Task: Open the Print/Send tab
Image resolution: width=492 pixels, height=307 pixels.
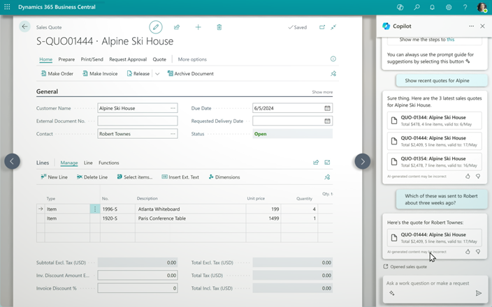Action: coord(92,59)
